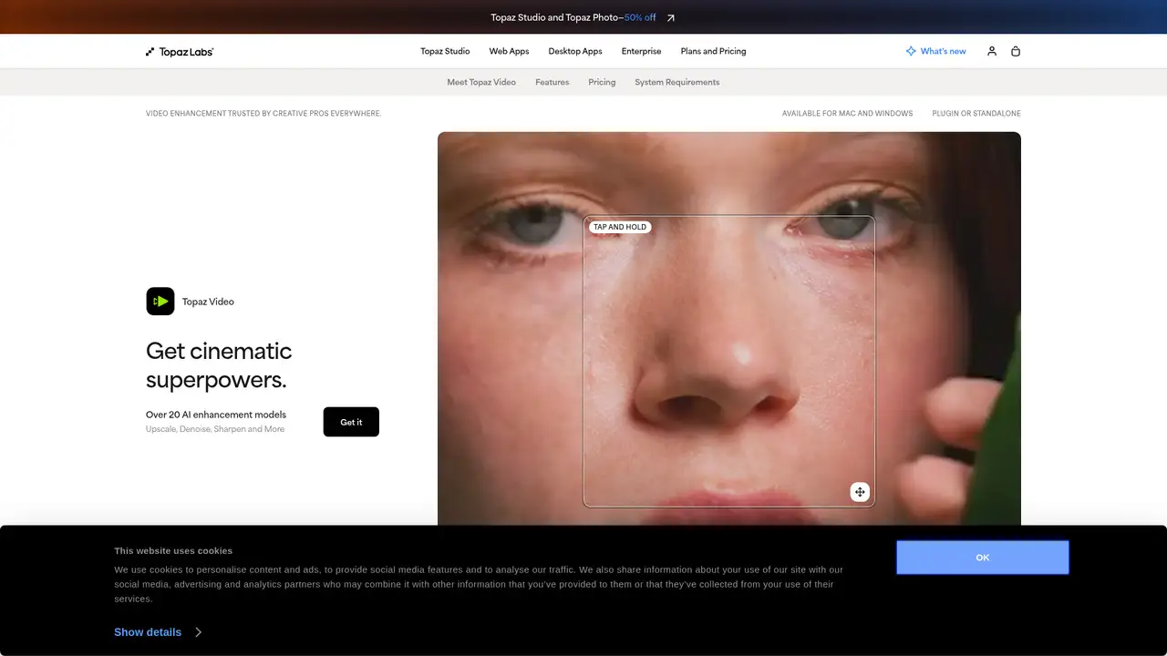The height and width of the screenshot is (656, 1167).
Task: Click the green Topaz Video app icon
Action: (160, 302)
